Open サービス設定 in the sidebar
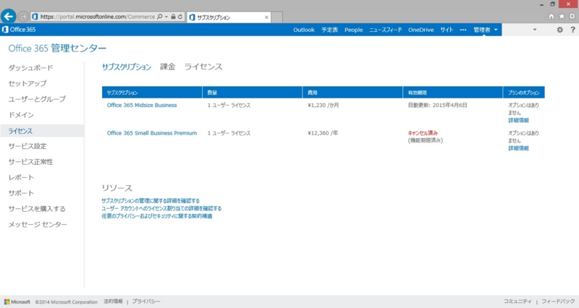579x308 pixels. [x=28, y=146]
